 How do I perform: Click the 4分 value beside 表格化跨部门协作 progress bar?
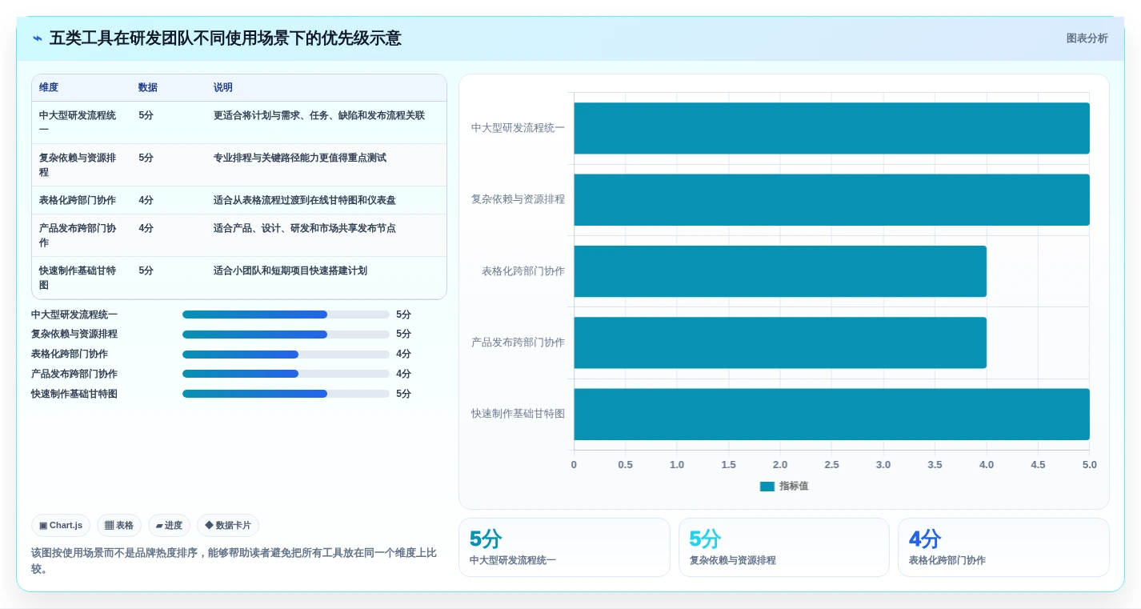point(403,355)
